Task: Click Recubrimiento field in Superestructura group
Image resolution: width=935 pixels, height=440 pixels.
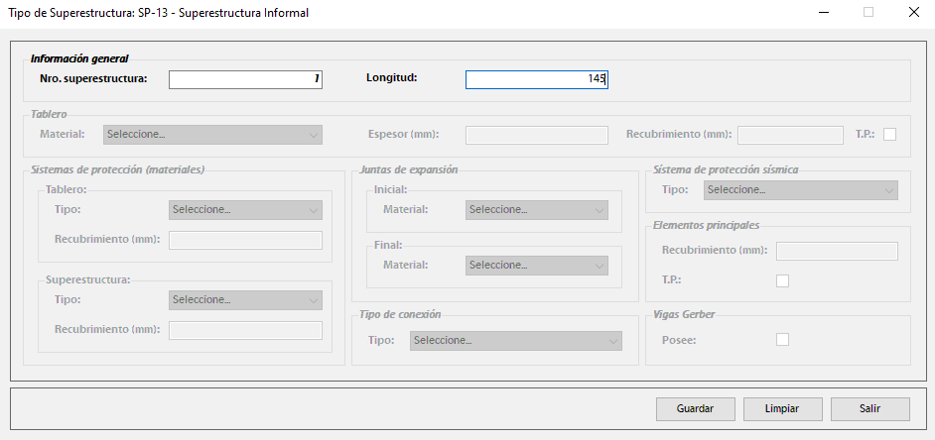Action: pyautogui.click(x=245, y=330)
